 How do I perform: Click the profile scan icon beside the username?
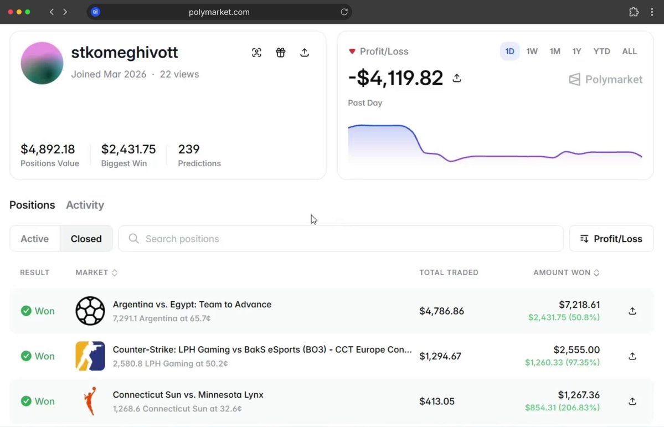click(x=256, y=53)
